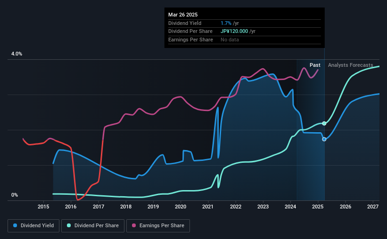Click the 2018 x-axis label
The height and width of the screenshot is (239, 387).
[x=126, y=207]
